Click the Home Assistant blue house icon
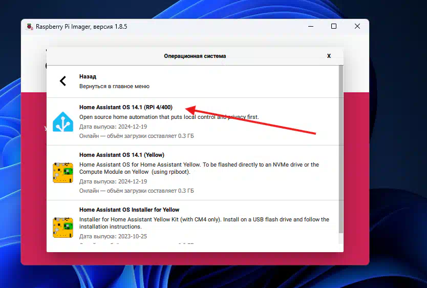This screenshot has width=427, height=288. [63, 121]
